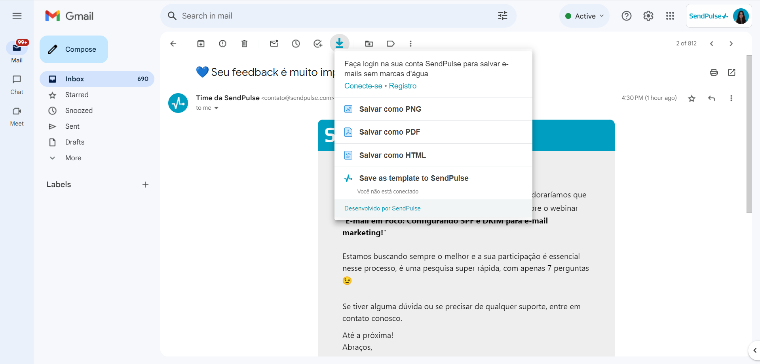Delete this email with trash icon
Image resolution: width=760 pixels, height=364 pixels.
[245, 43]
